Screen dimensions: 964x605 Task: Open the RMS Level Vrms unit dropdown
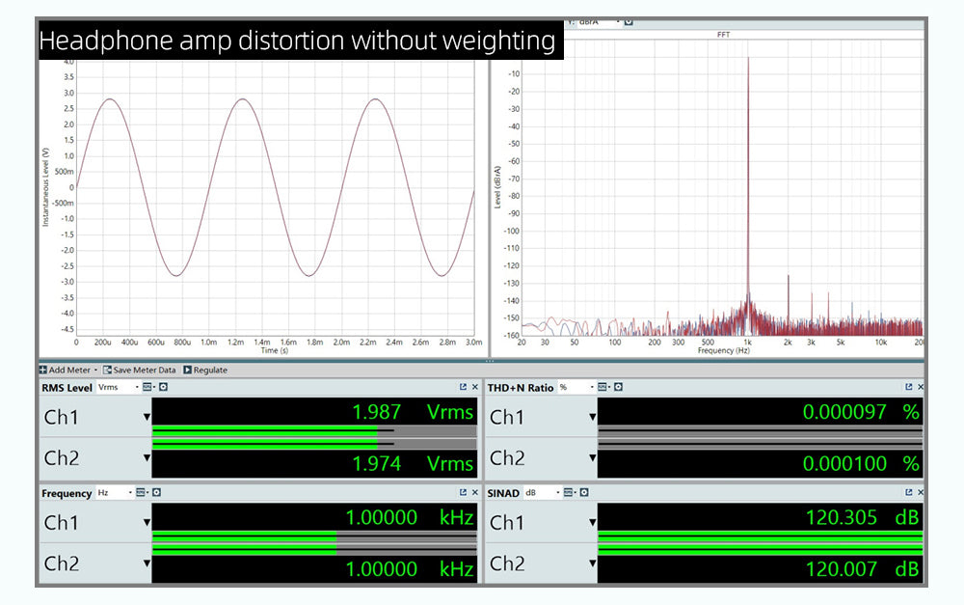coord(119,387)
